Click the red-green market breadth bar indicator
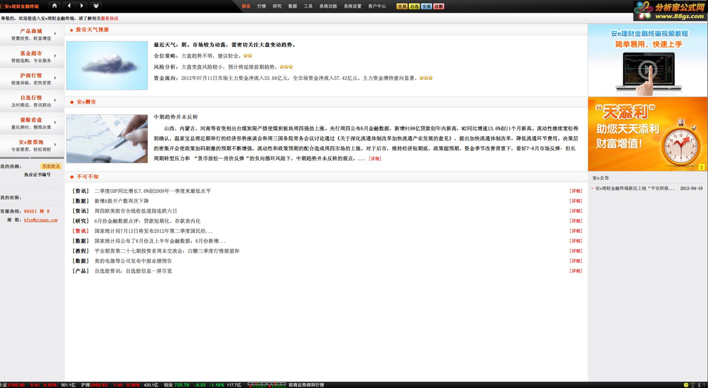The image size is (708, 388). coord(267,385)
